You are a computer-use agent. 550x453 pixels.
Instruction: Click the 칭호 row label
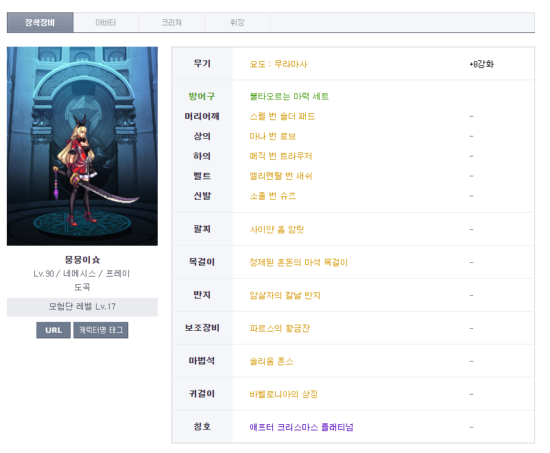click(x=202, y=427)
